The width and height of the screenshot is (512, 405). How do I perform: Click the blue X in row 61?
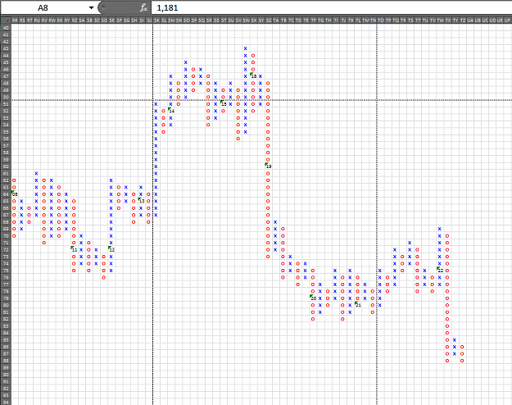(37, 173)
